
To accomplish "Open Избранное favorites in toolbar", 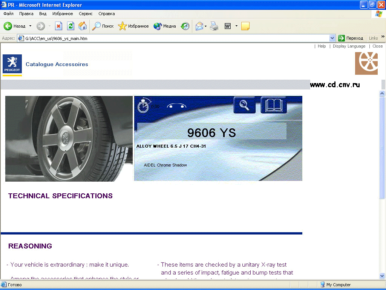I will tap(133, 26).
